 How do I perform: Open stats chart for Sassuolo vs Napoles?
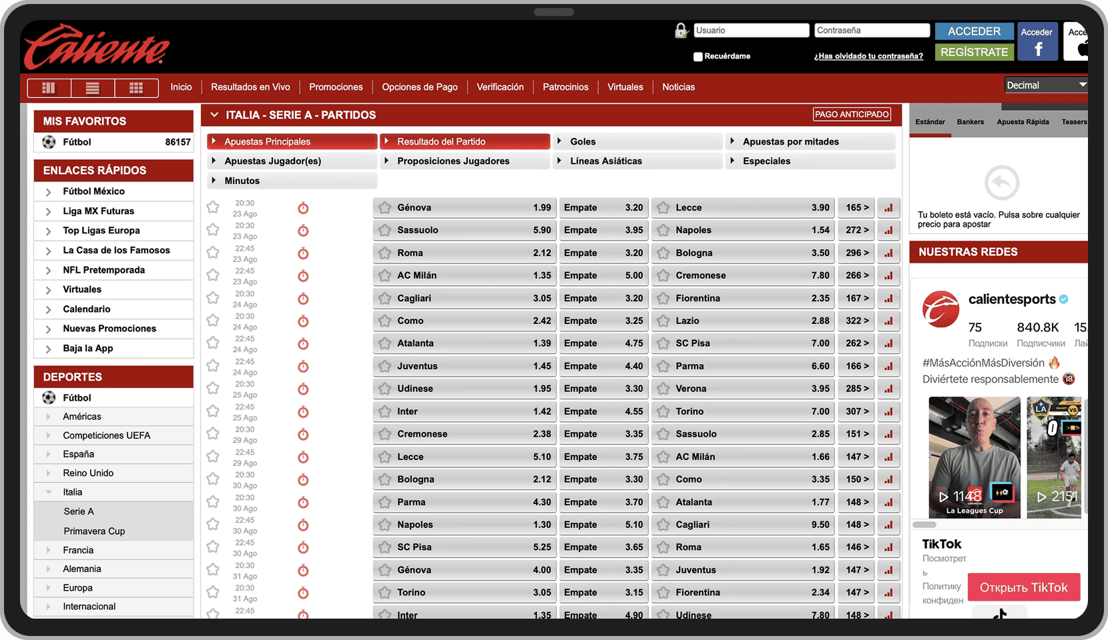888,231
